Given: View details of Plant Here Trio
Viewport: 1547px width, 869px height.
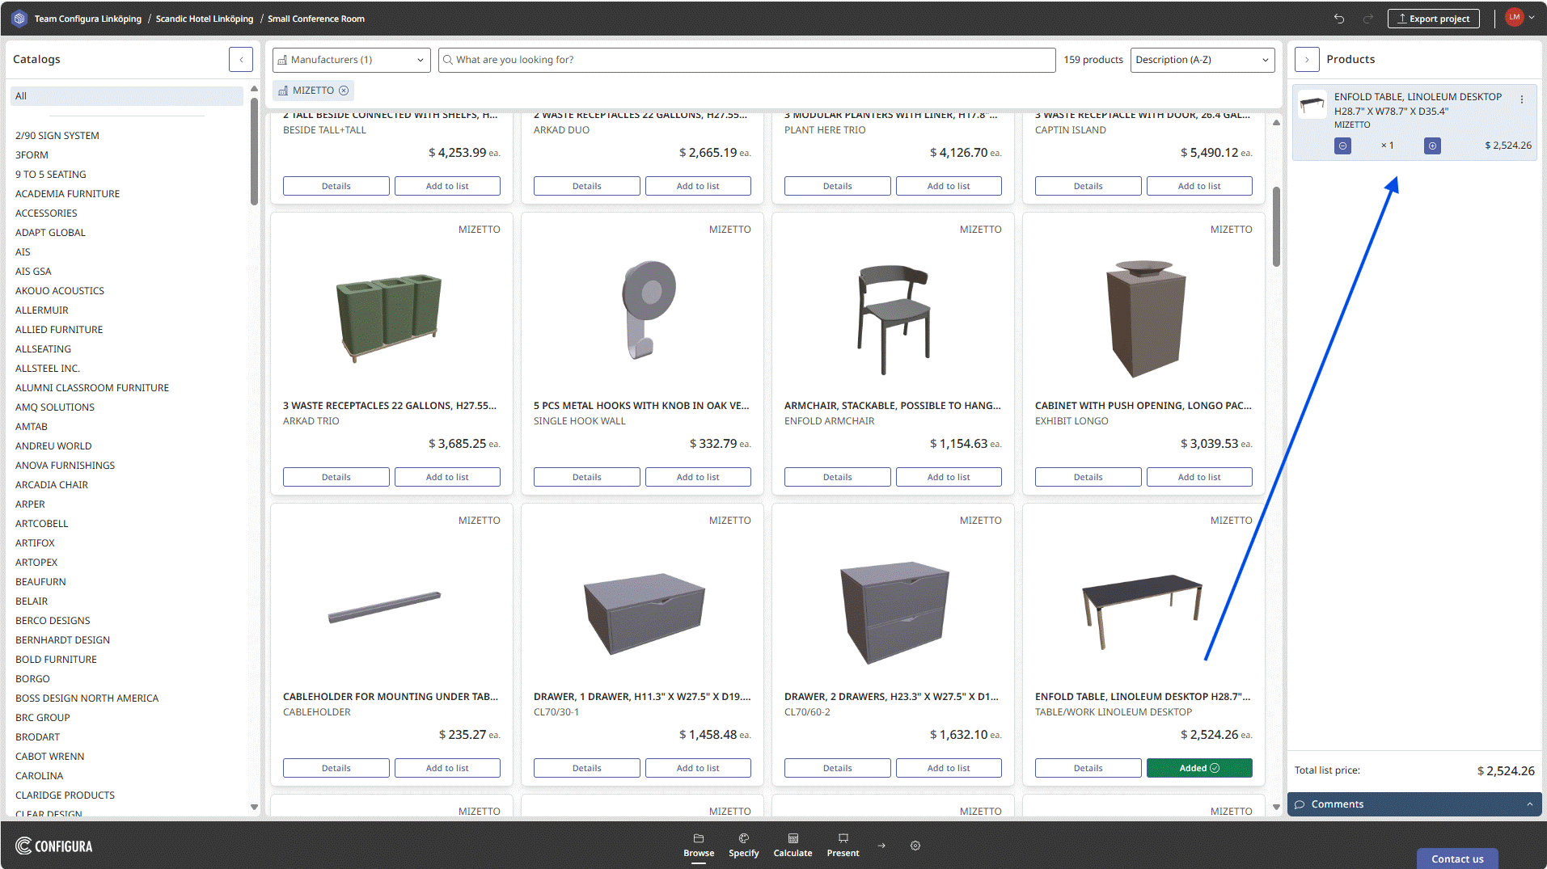Looking at the screenshot, I should [x=838, y=186].
